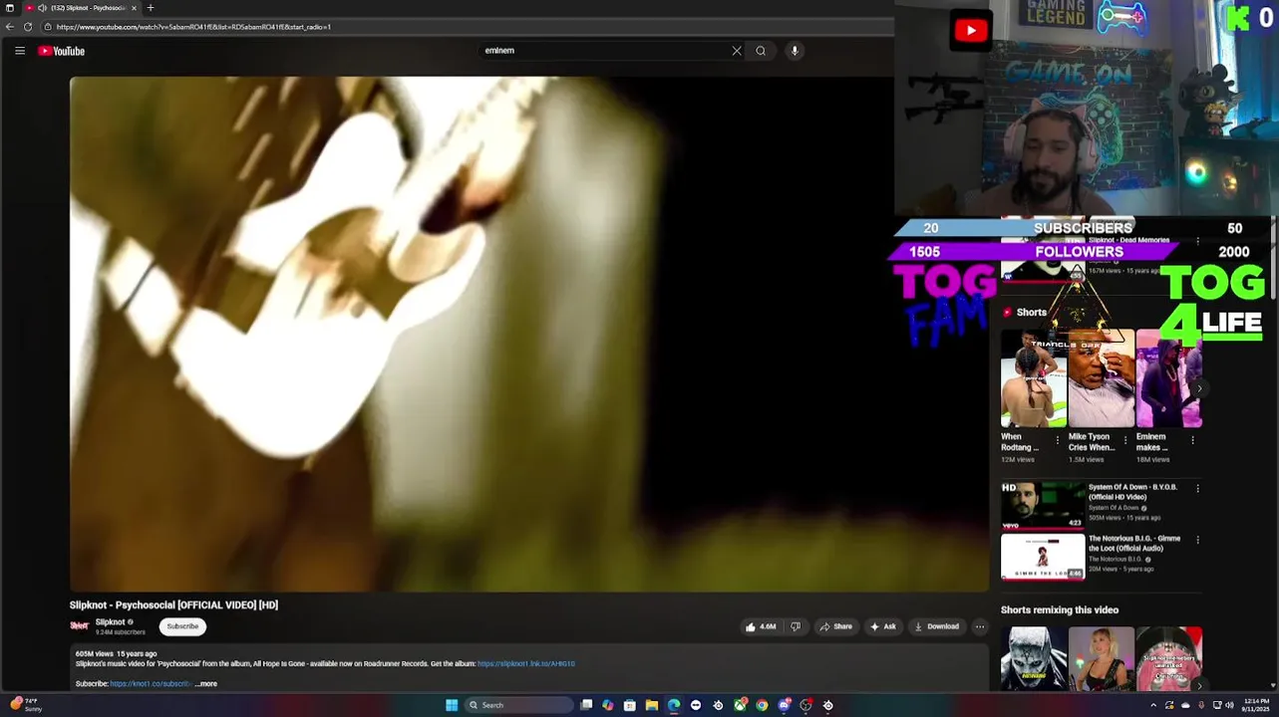Go to the YouTube home logo
This screenshot has width=1279, height=717.
[x=62, y=51]
